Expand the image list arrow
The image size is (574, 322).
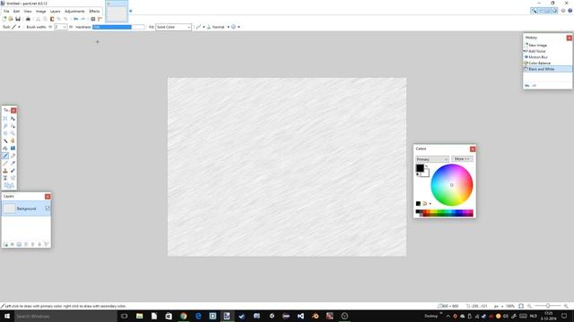click(130, 11)
